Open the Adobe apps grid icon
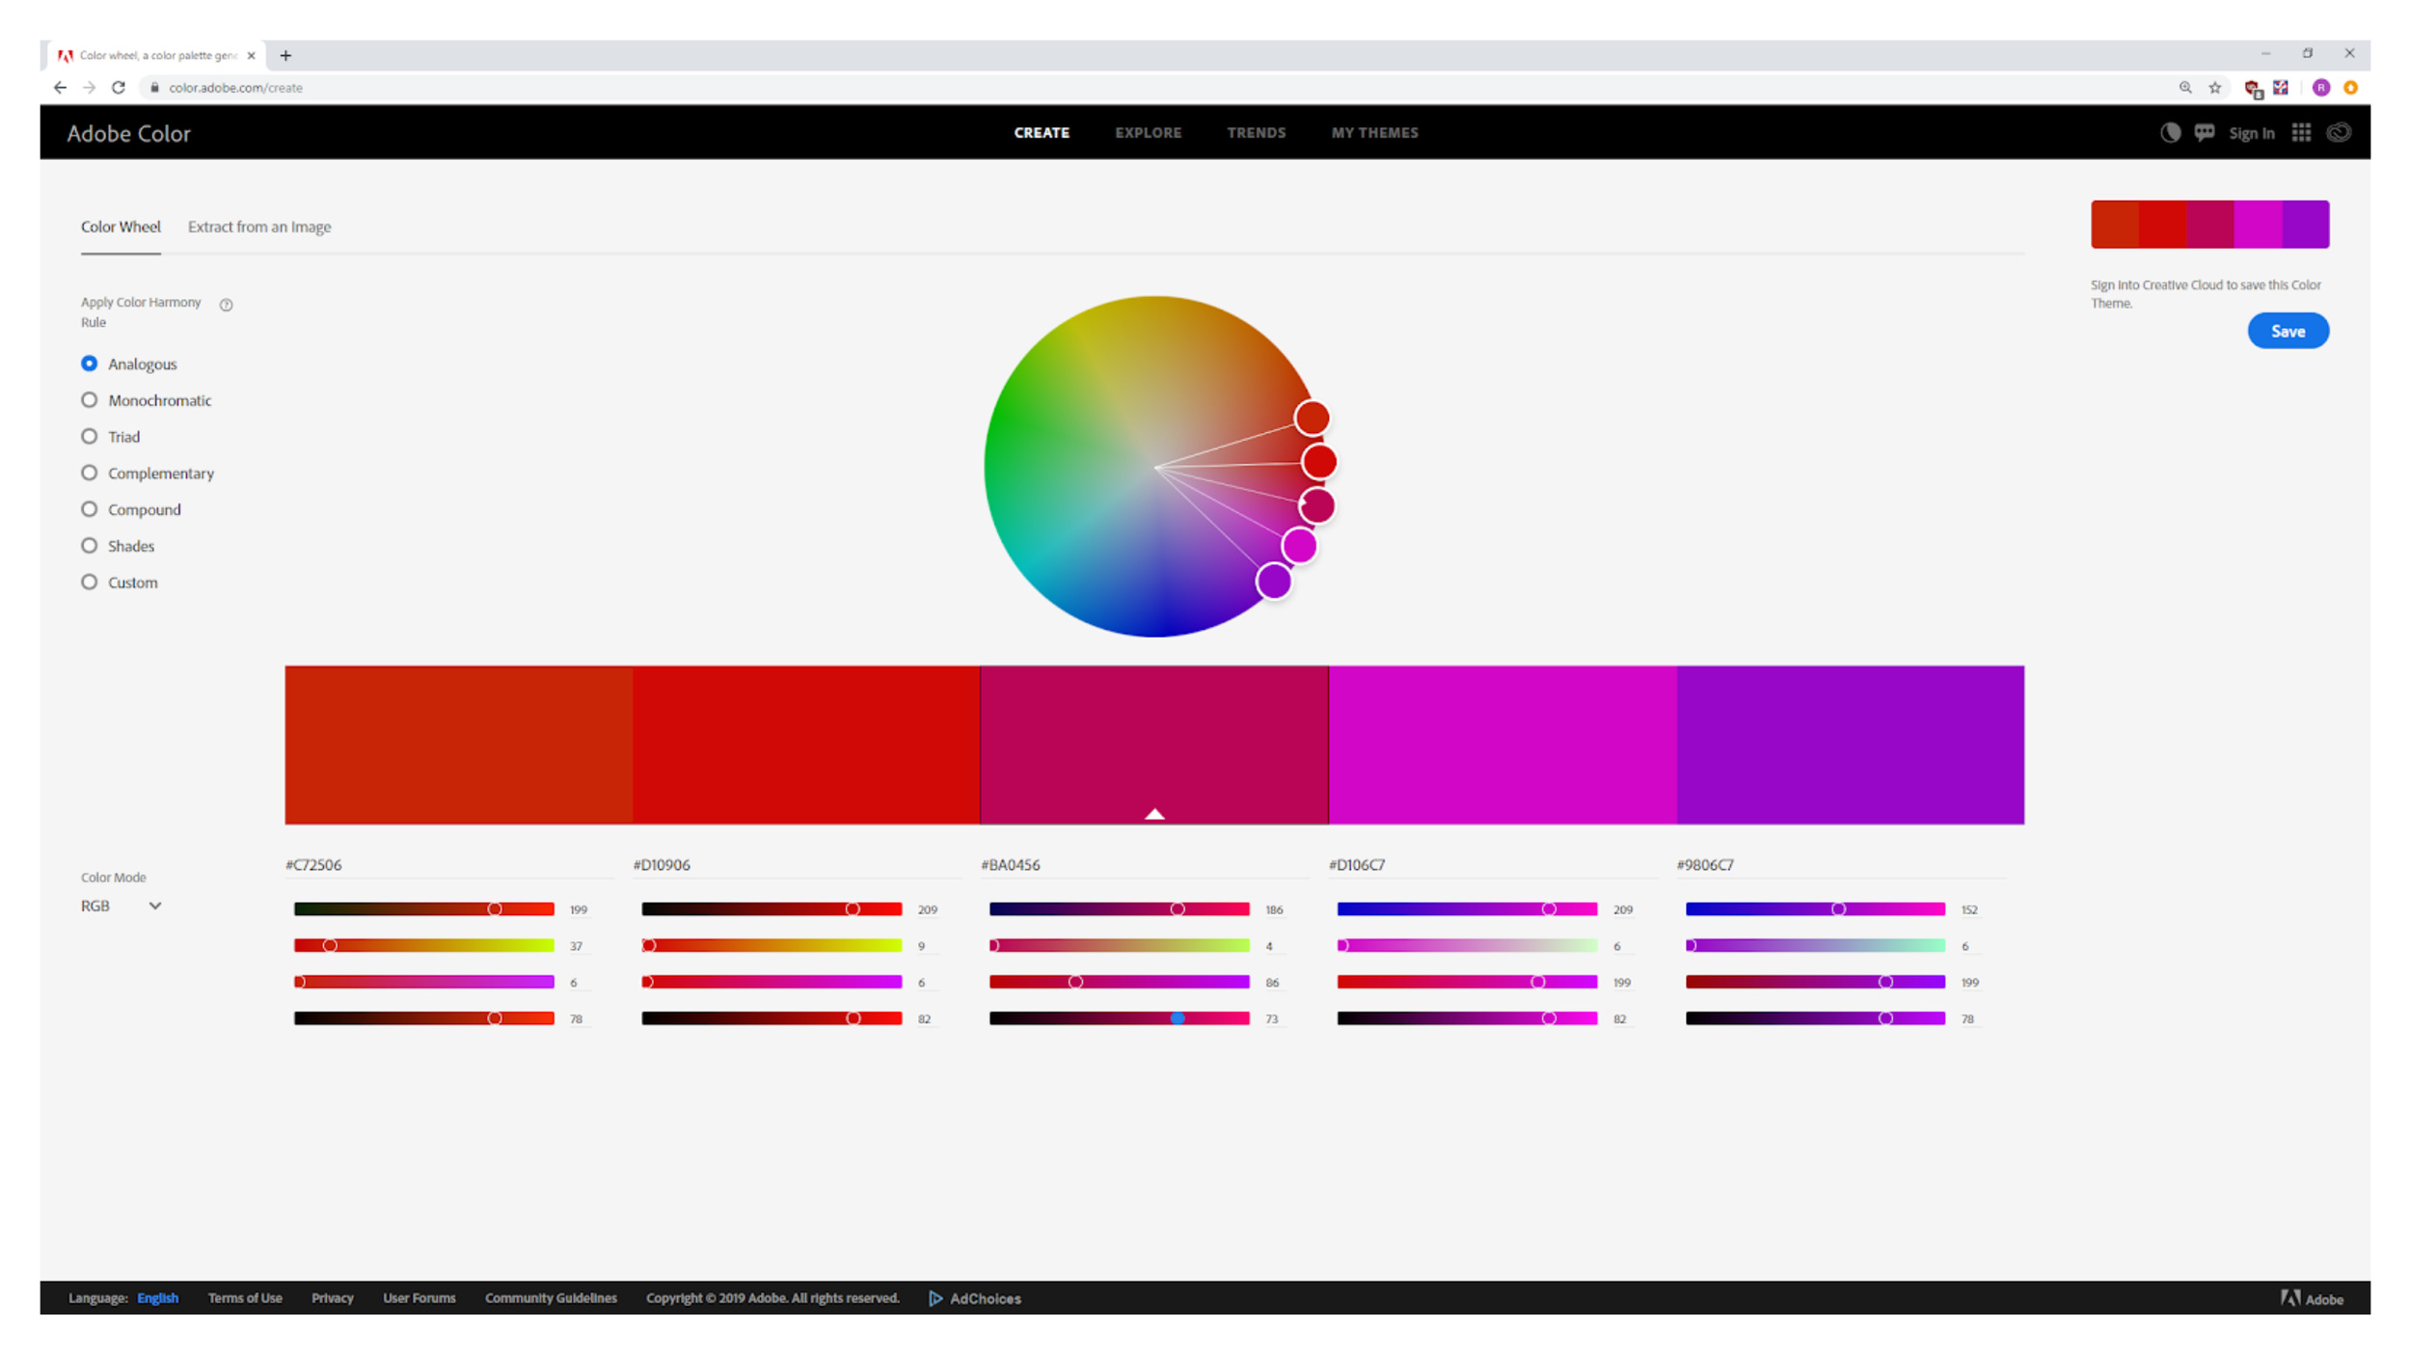The image size is (2411, 1356). pos(2302,133)
